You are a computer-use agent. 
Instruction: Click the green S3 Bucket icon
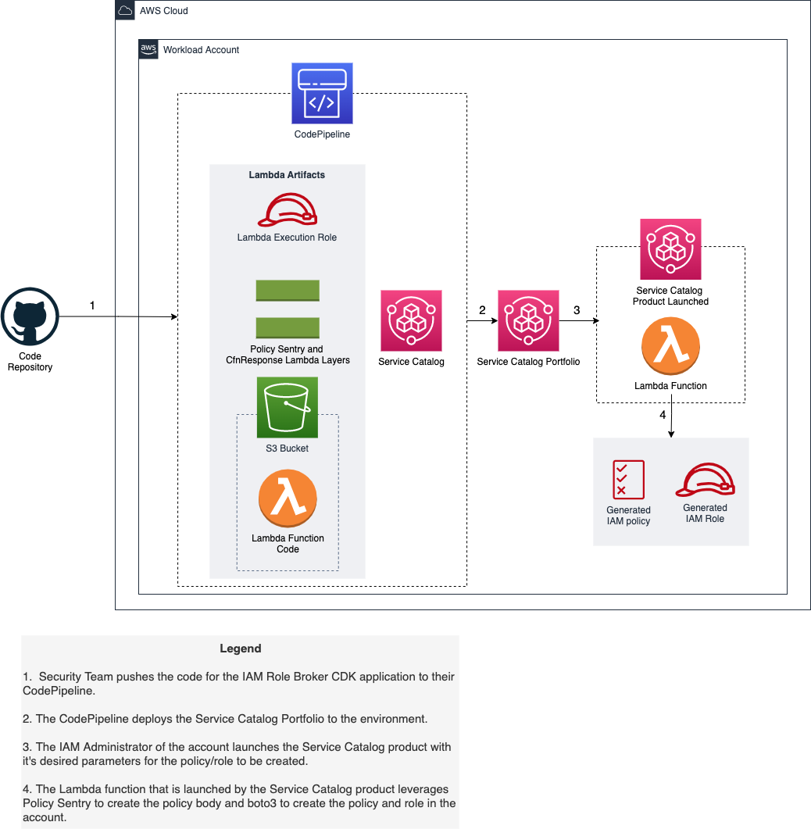(287, 407)
